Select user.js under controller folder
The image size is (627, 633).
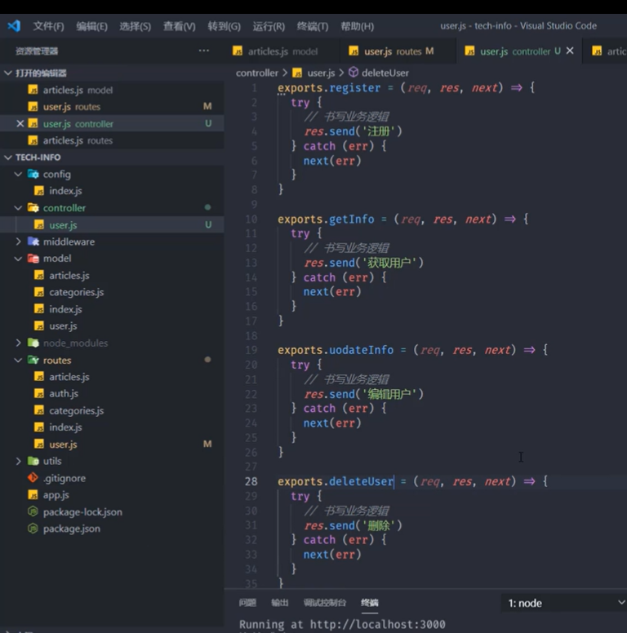[112, 224]
